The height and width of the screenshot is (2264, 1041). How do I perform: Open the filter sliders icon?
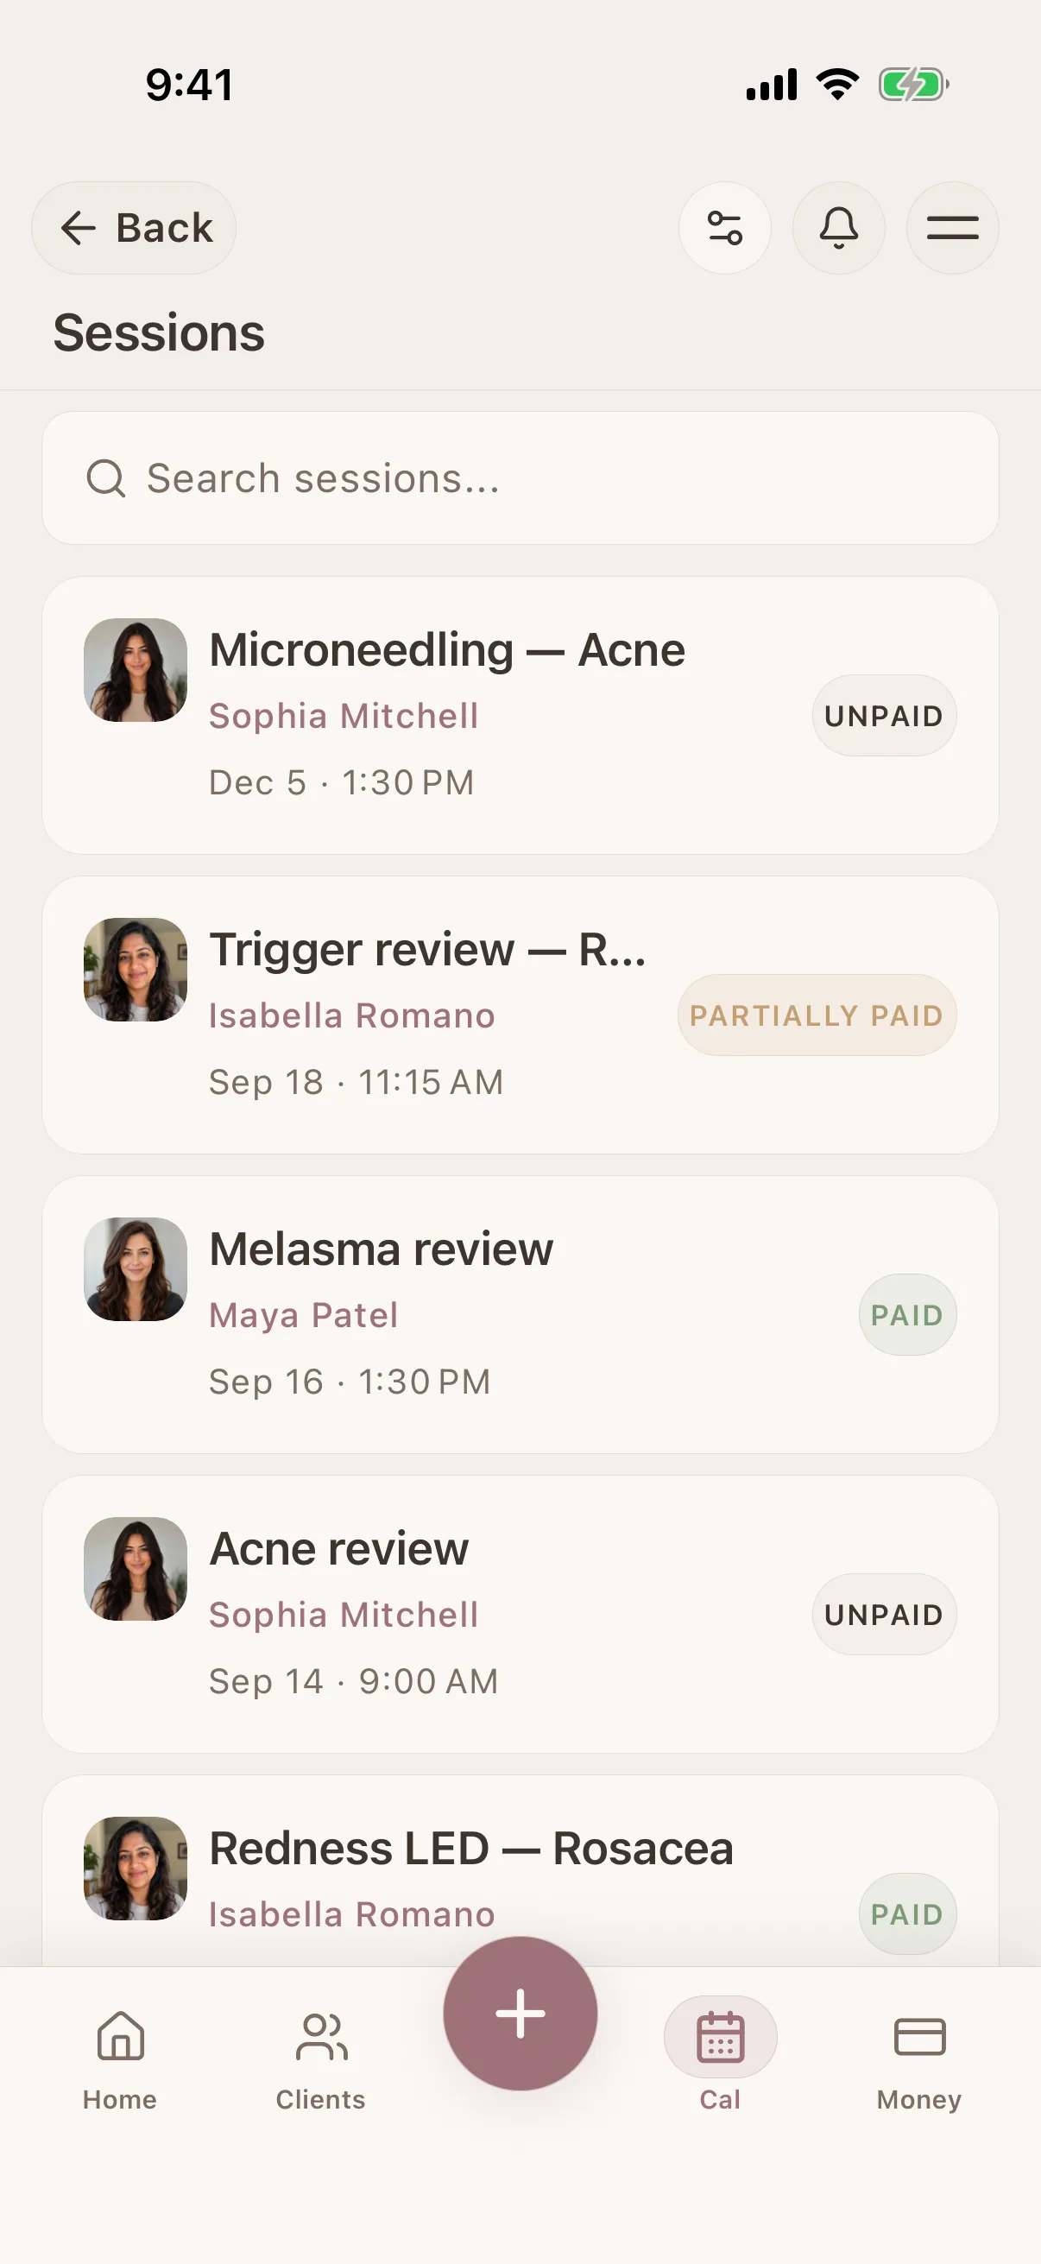[725, 228]
